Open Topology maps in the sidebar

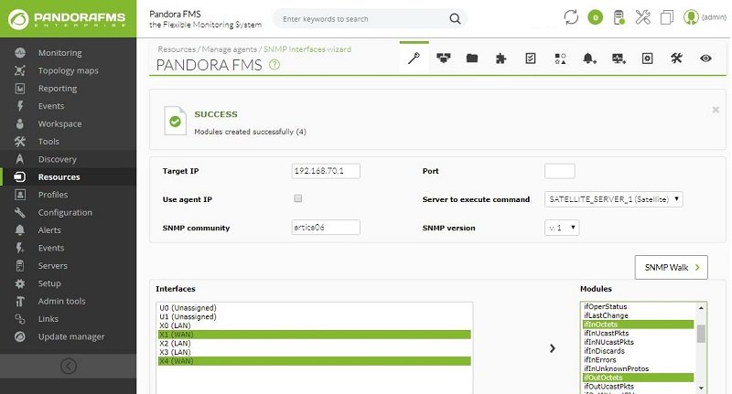coord(68,70)
